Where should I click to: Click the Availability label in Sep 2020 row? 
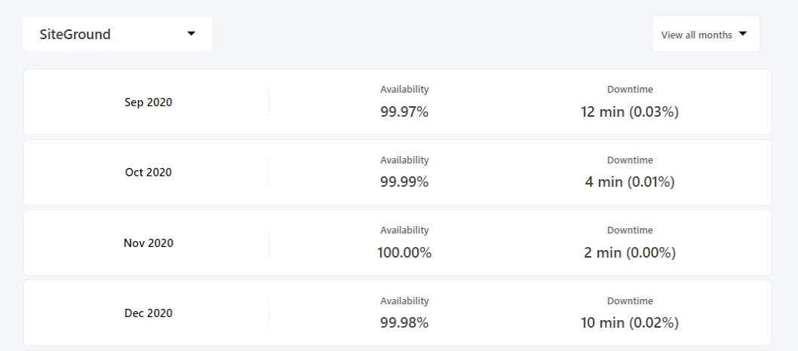[x=404, y=90]
